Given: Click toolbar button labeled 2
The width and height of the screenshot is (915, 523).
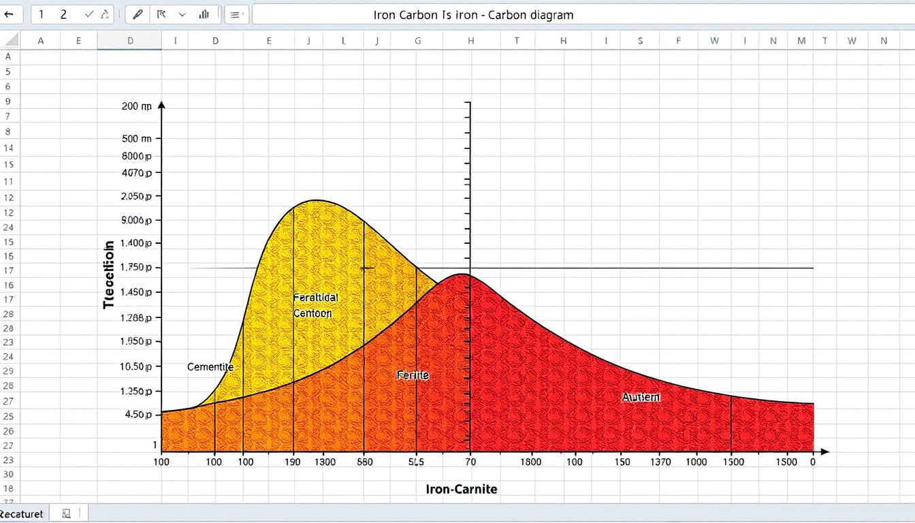Looking at the screenshot, I should click(63, 14).
